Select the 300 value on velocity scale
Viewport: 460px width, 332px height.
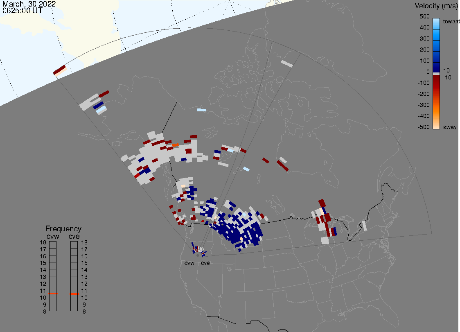point(424,39)
